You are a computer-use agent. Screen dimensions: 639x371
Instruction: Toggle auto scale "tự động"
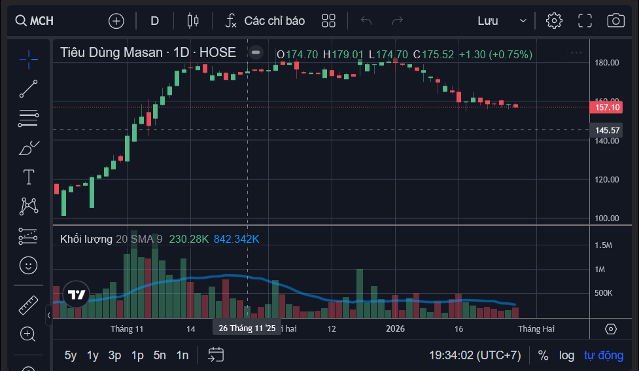click(x=604, y=355)
